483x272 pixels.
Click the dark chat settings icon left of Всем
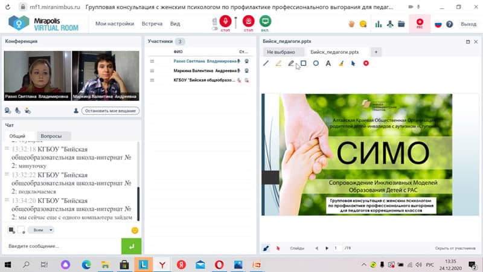[11, 230]
